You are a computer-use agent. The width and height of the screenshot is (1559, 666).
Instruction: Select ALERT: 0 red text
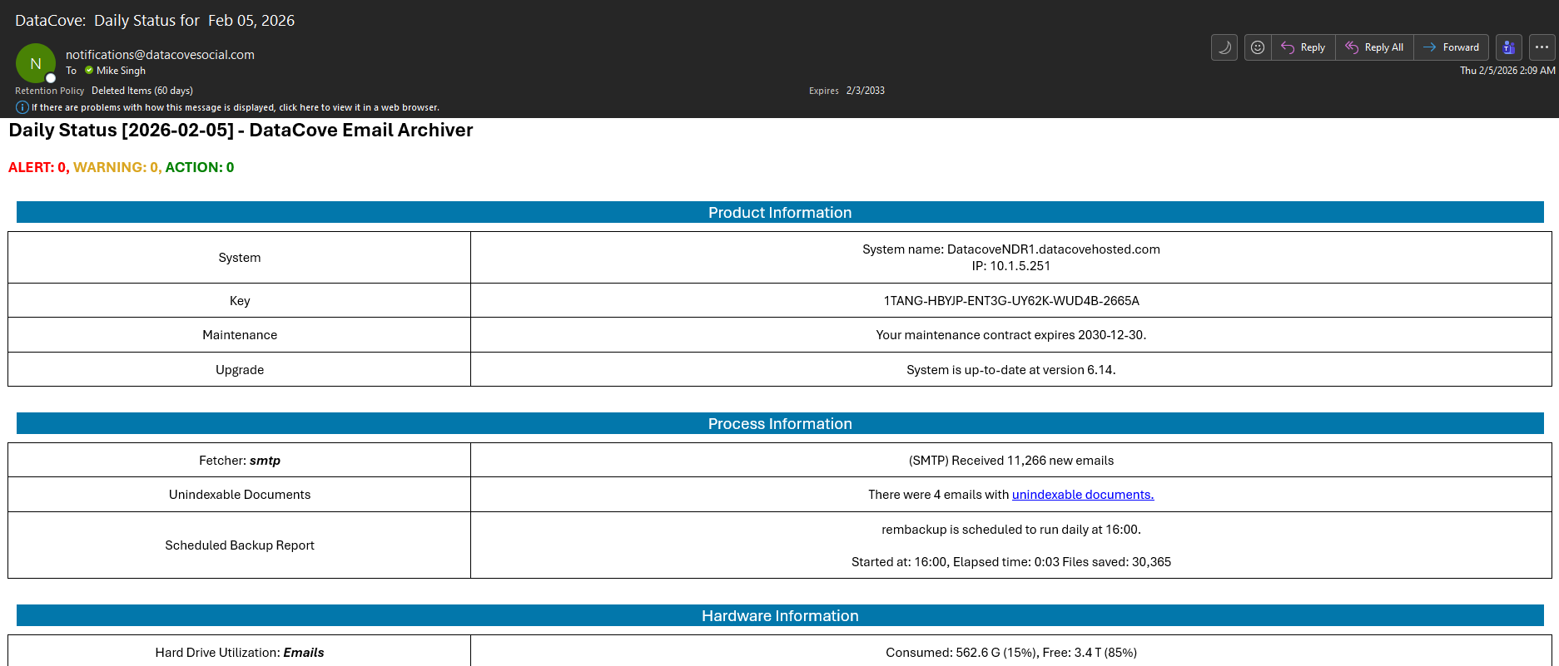click(x=39, y=167)
